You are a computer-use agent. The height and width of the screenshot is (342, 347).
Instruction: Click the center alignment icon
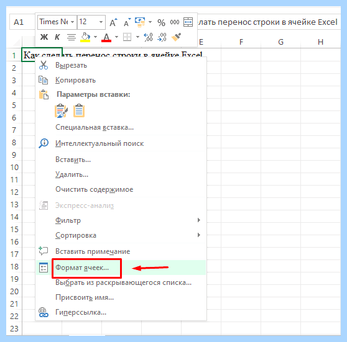pos(72,37)
